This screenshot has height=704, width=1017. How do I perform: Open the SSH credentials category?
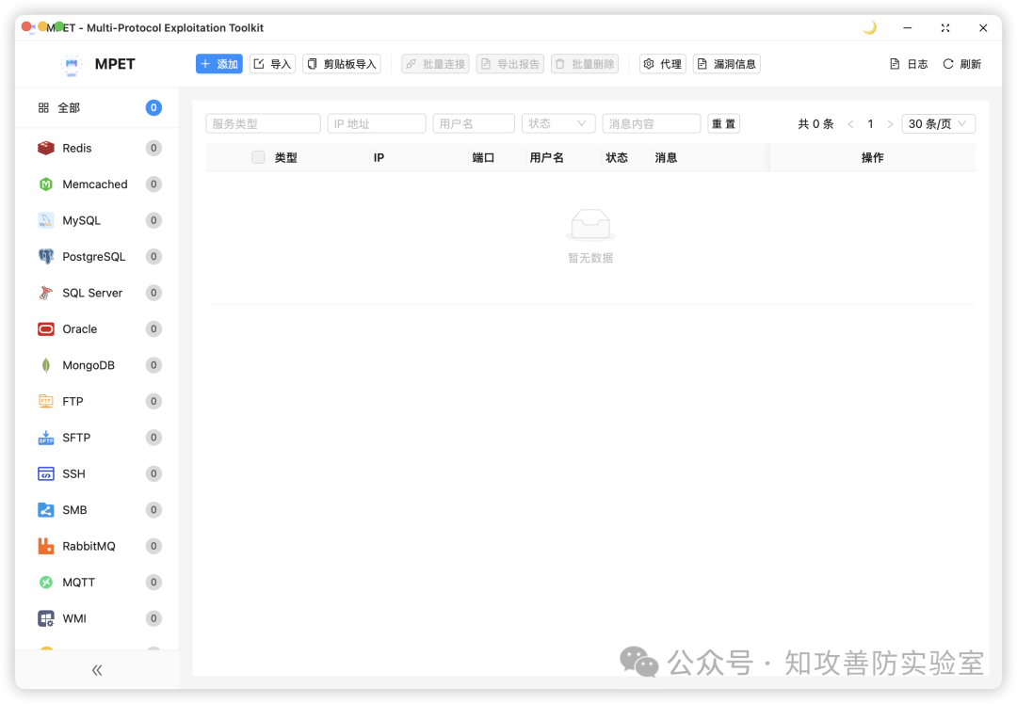(x=72, y=473)
